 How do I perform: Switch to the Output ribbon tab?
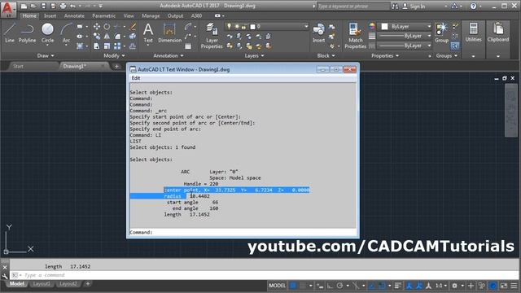tap(175, 15)
